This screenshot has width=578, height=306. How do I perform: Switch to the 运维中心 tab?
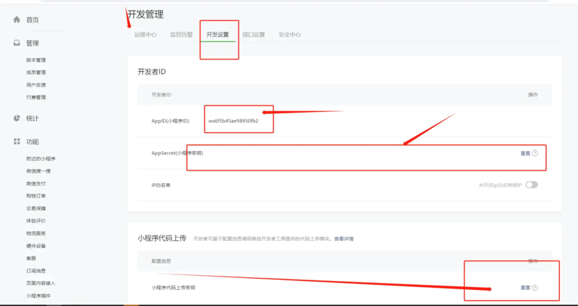[145, 34]
